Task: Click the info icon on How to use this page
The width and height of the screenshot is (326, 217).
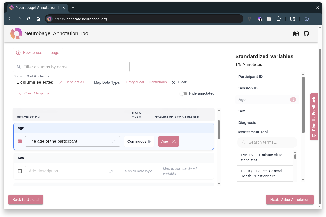Action: point(18,52)
